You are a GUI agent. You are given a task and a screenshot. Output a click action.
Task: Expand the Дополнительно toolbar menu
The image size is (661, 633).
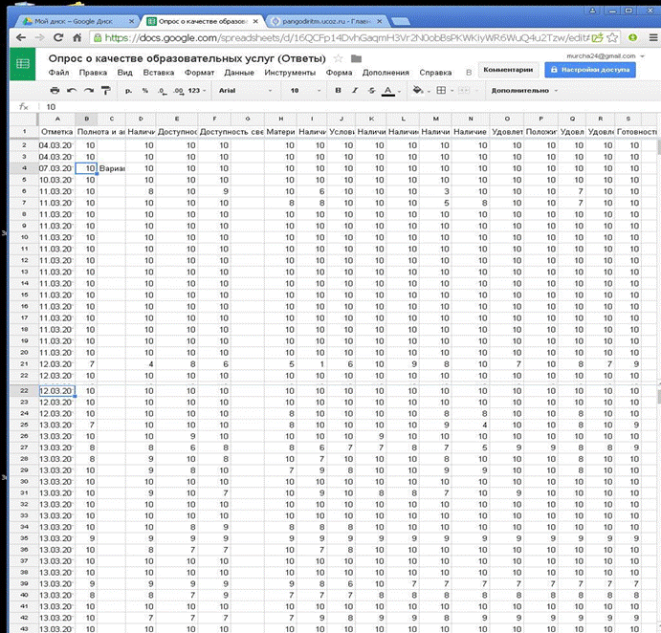[524, 91]
